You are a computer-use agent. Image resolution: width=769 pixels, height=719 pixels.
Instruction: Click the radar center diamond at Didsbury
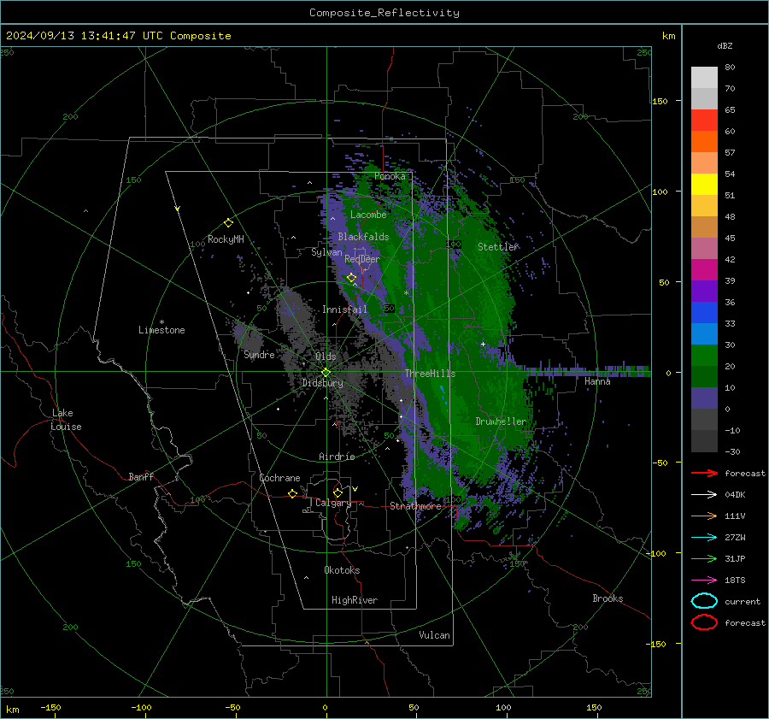326,373
